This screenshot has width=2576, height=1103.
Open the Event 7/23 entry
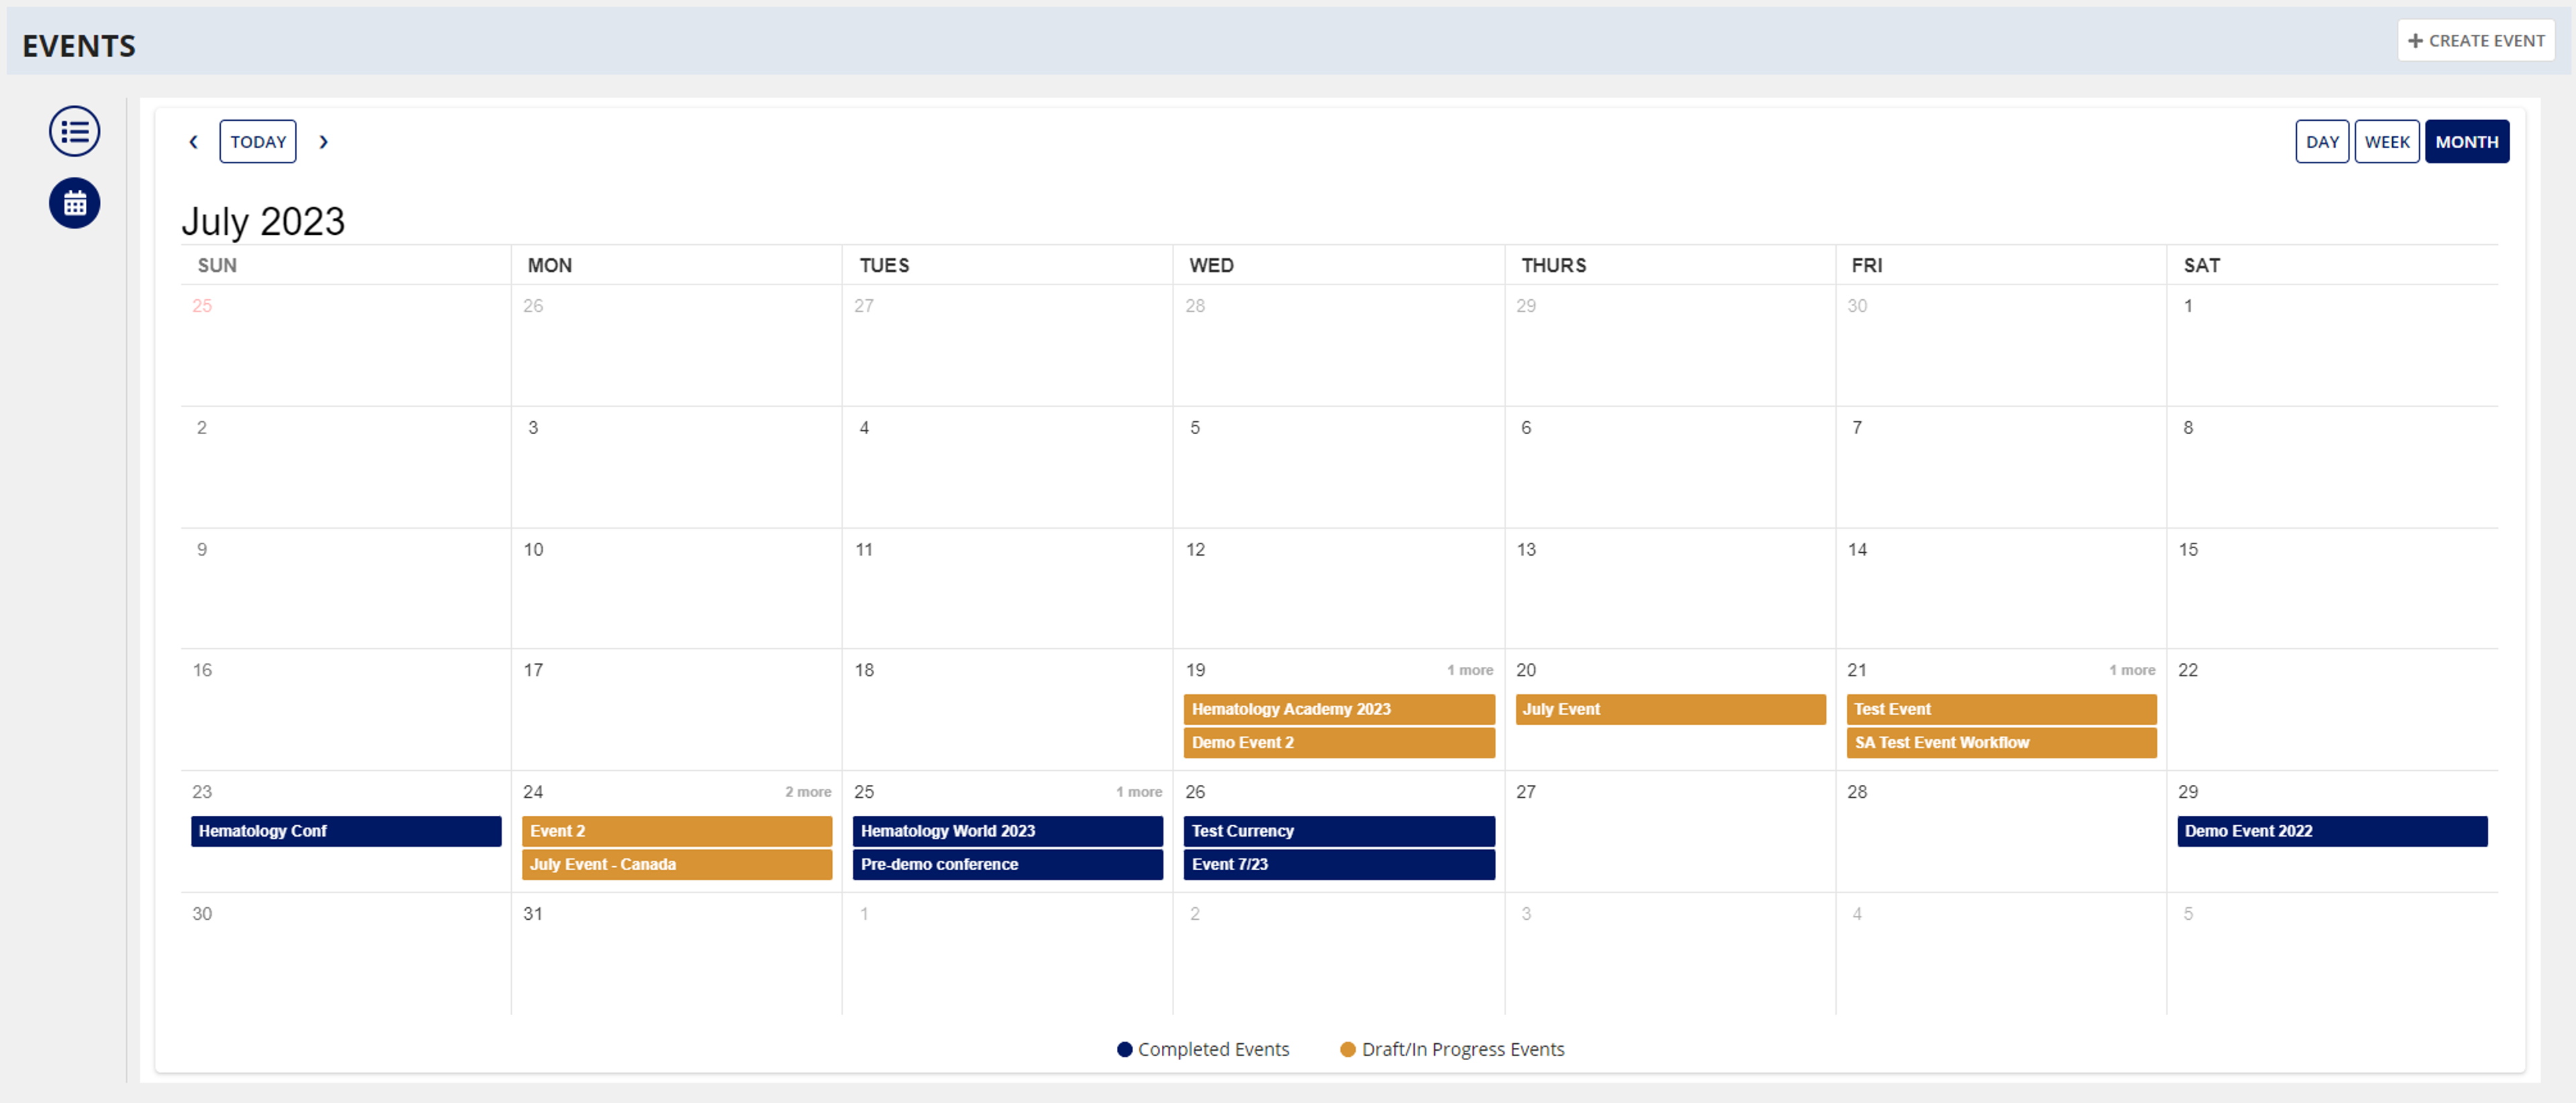tap(1339, 864)
